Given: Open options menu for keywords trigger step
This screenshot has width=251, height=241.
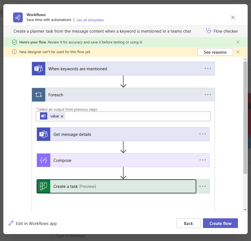Looking at the screenshot, I should click(x=208, y=69).
